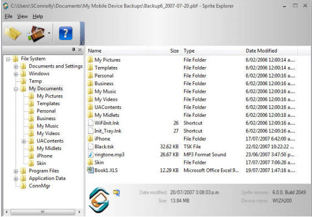This screenshot has width=312, height=217.
Task: Select the Book1.XLS file name
Action: pyautogui.click(x=106, y=170)
